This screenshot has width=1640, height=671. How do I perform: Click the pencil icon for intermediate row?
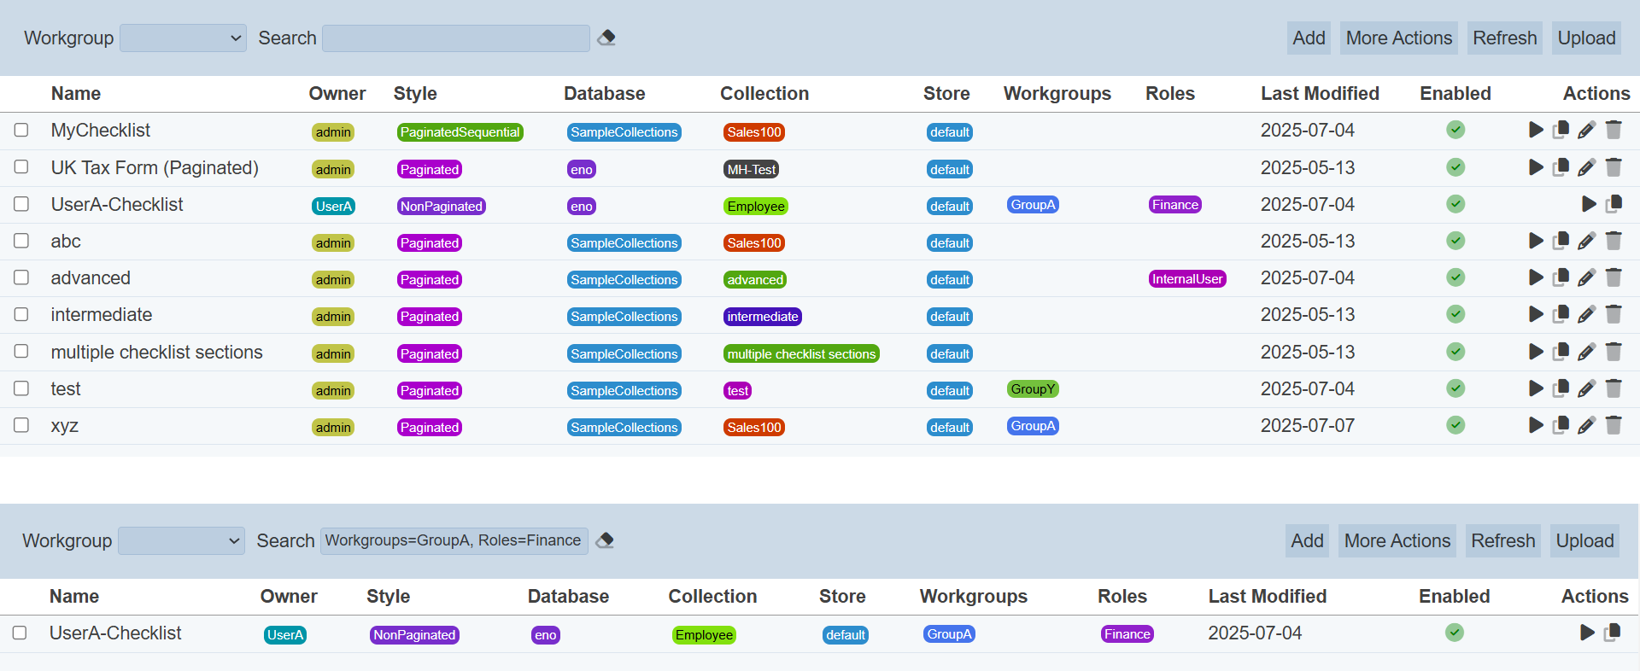pos(1586,315)
